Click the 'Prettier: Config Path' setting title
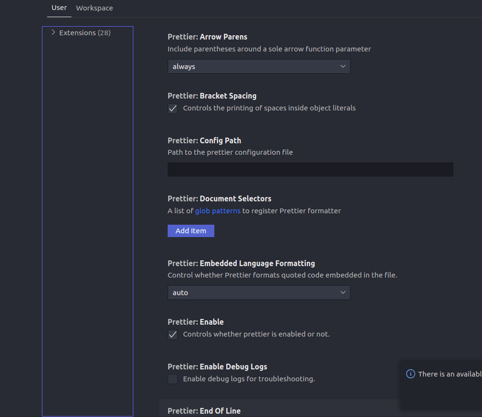The height and width of the screenshot is (417, 482). pyautogui.click(x=204, y=140)
